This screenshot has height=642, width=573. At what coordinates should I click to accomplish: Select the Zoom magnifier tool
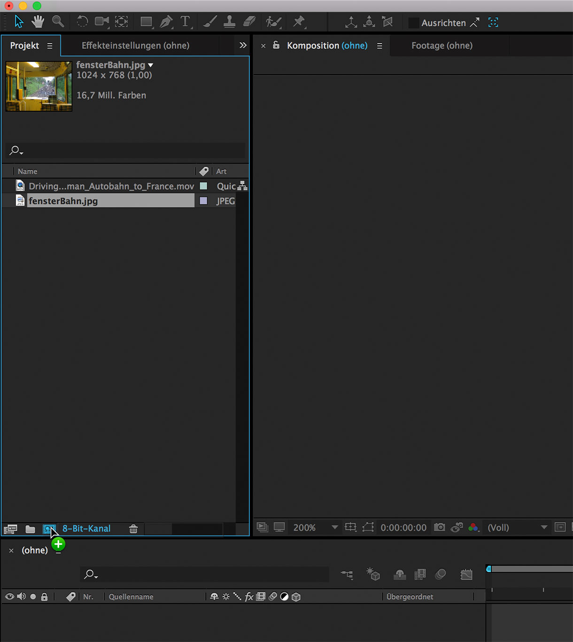pyautogui.click(x=58, y=22)
